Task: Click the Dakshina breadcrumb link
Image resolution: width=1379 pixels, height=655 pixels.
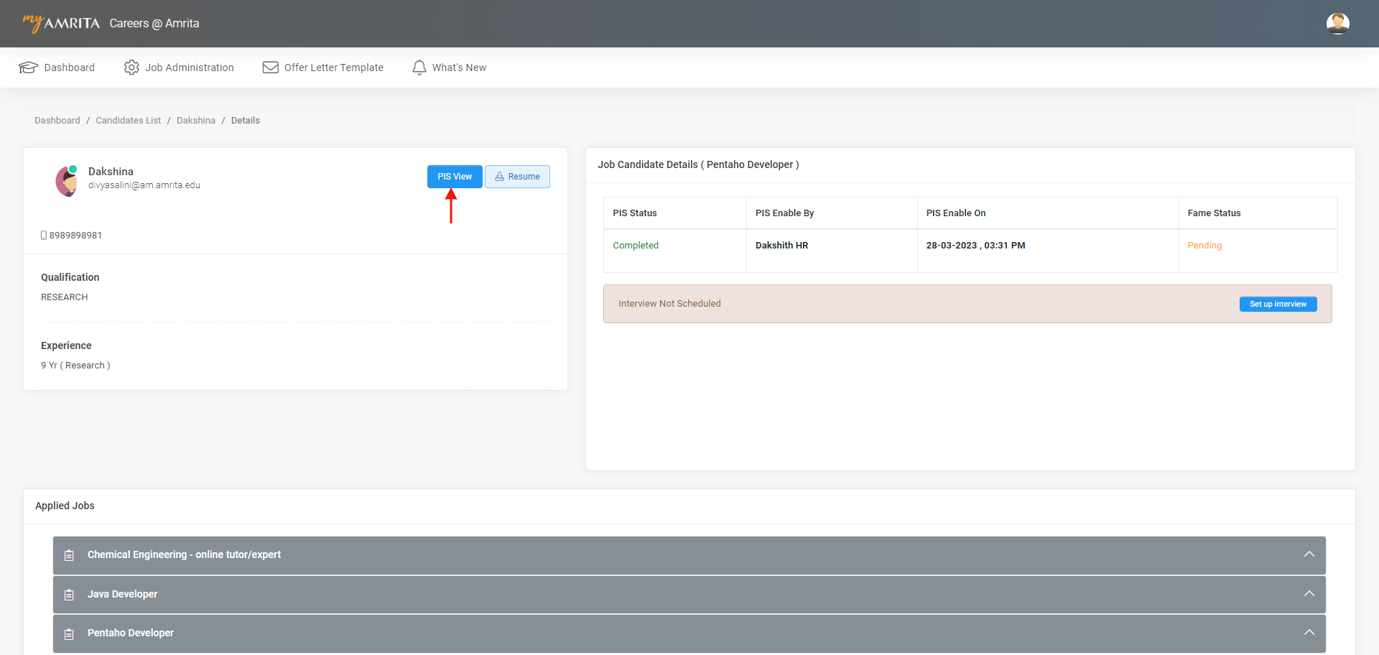Action: coord(196,121)
